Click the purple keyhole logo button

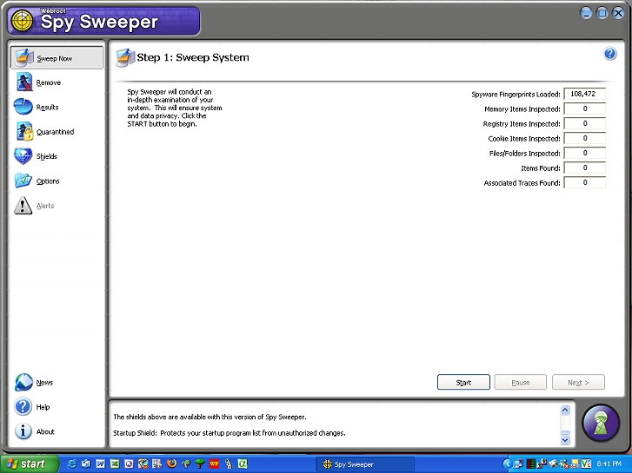(x=600, y=423)
